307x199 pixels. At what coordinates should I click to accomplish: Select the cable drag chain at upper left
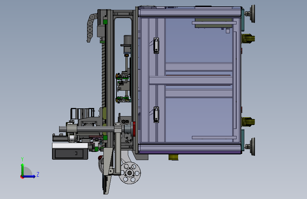pyautogui.click(x=91, y=27)
